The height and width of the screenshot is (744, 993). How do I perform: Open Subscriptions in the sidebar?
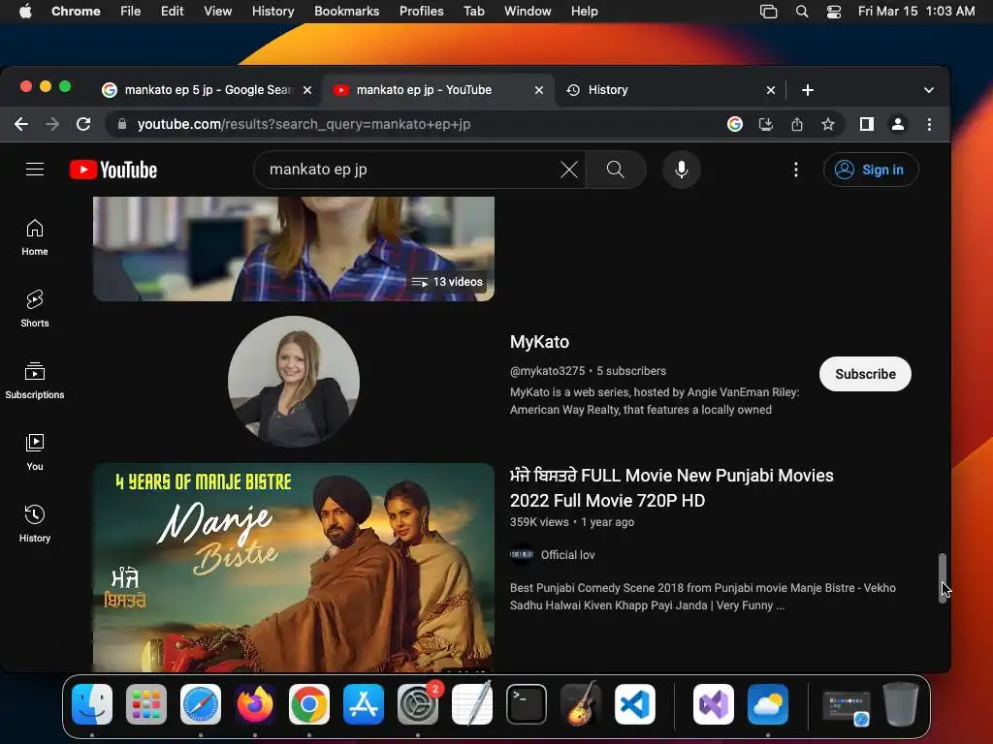pyautogui.click(x=35, y=380)
